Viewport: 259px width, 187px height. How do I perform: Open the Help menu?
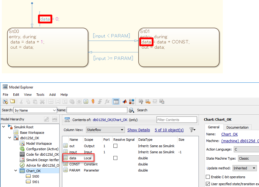coord(64,95)
